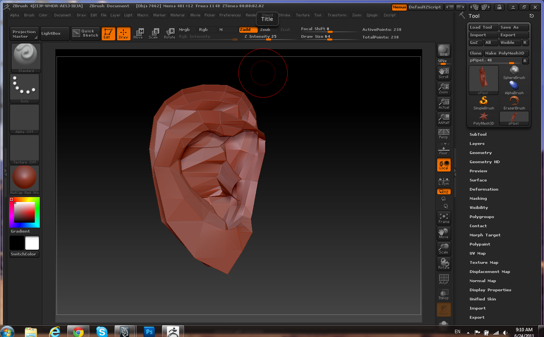
Task: Activate the Transp transparency icon
Action: point(443,294)
